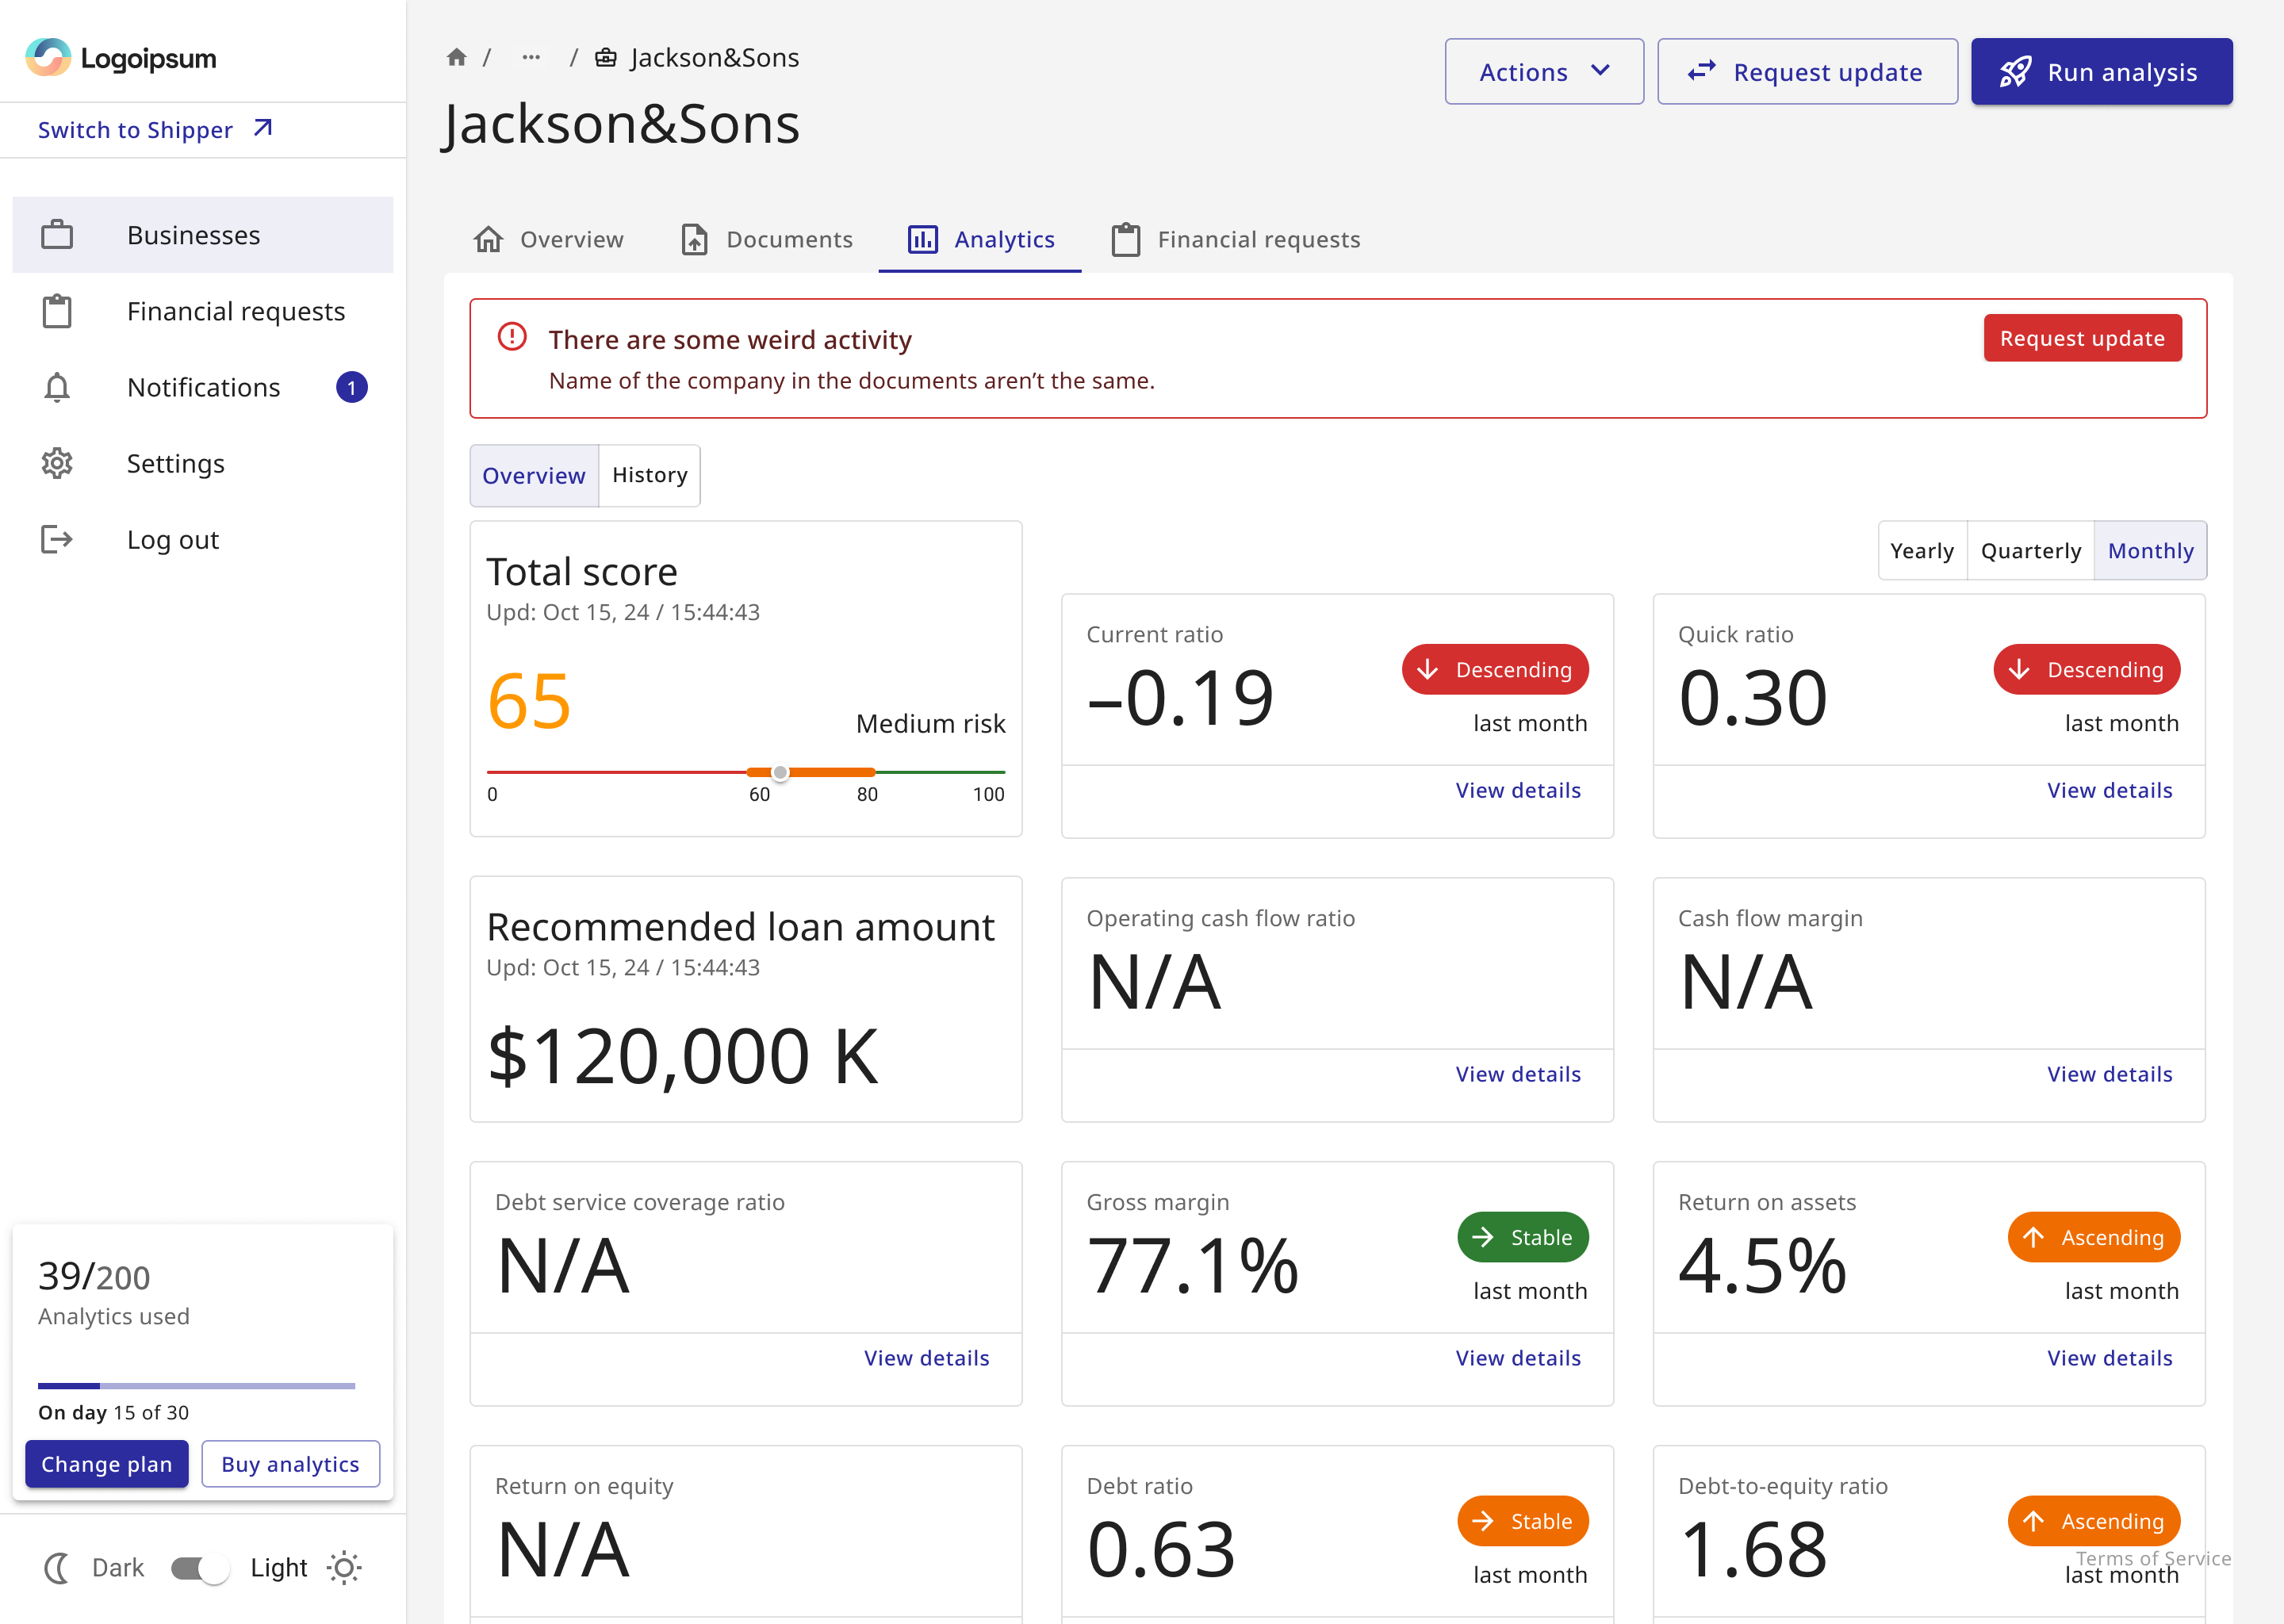Click the Analytics bar chart icon
This screenshot has width=2284, height=1624.
pos(922,239)
